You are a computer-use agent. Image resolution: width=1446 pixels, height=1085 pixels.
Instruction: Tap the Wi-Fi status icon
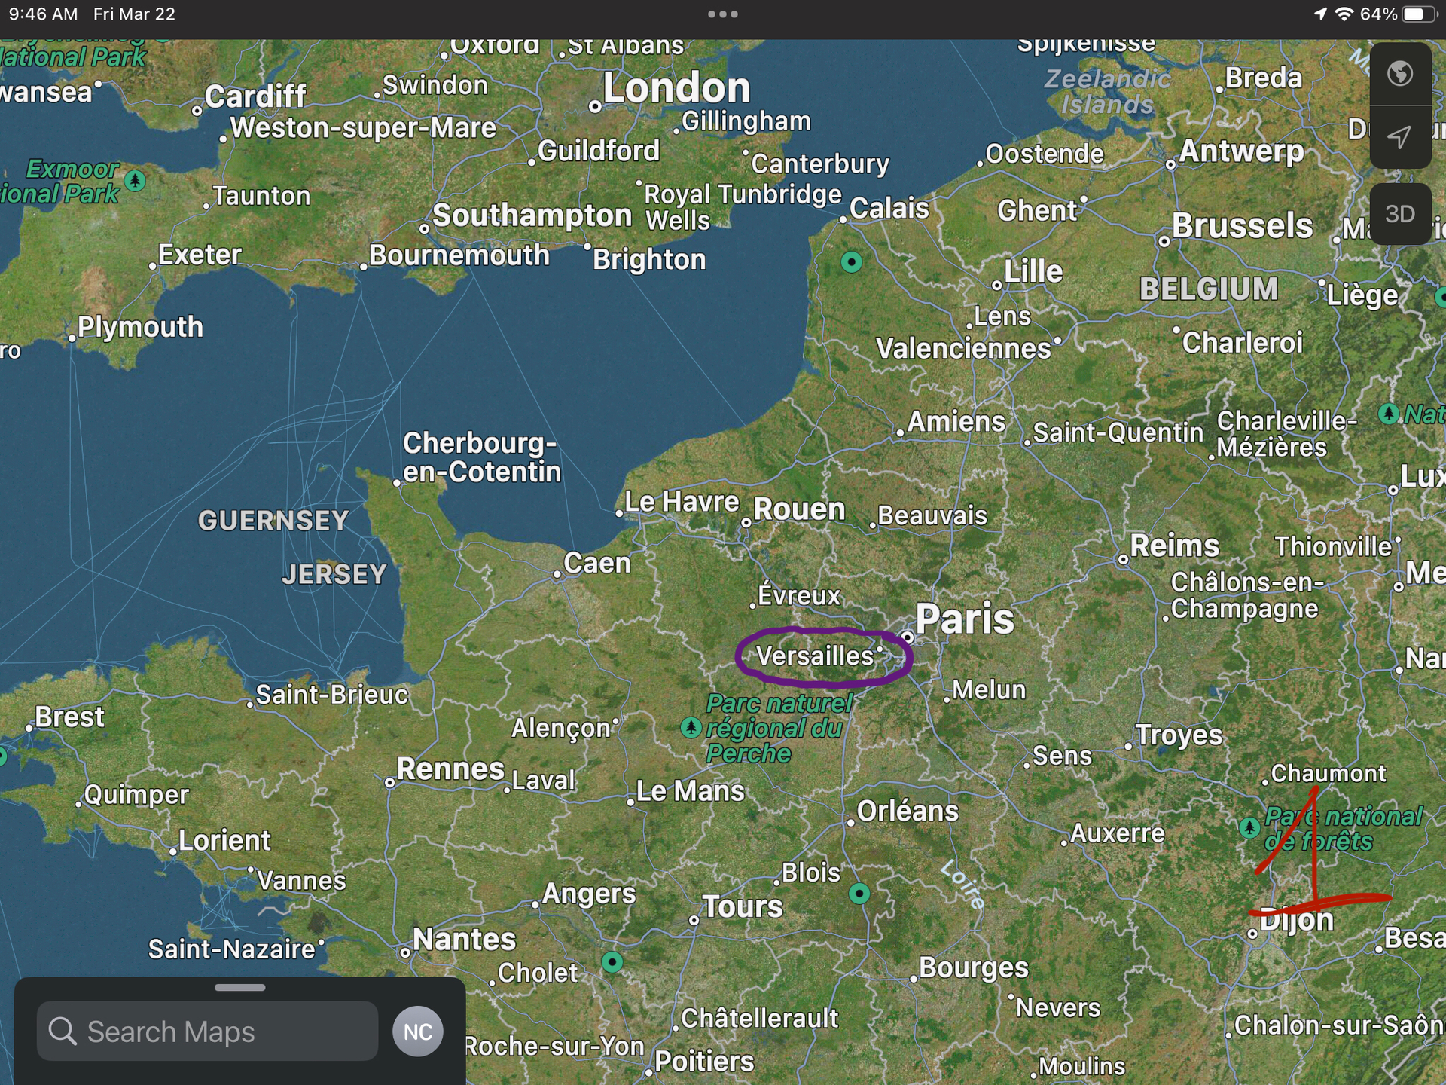(1344, 14)
